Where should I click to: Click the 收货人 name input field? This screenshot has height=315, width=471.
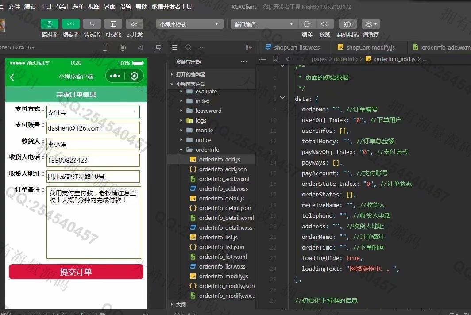tap(93, 144)
